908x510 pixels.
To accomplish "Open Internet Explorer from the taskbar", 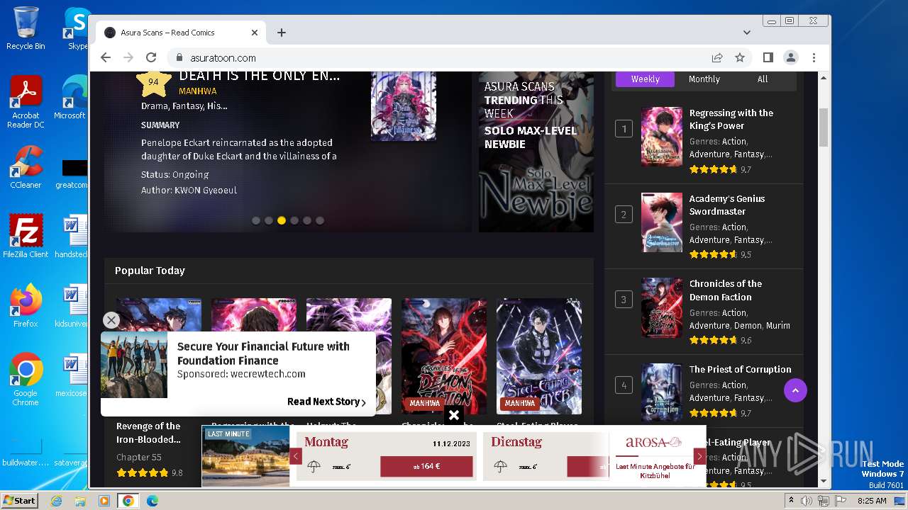I will tap(56, 501).
